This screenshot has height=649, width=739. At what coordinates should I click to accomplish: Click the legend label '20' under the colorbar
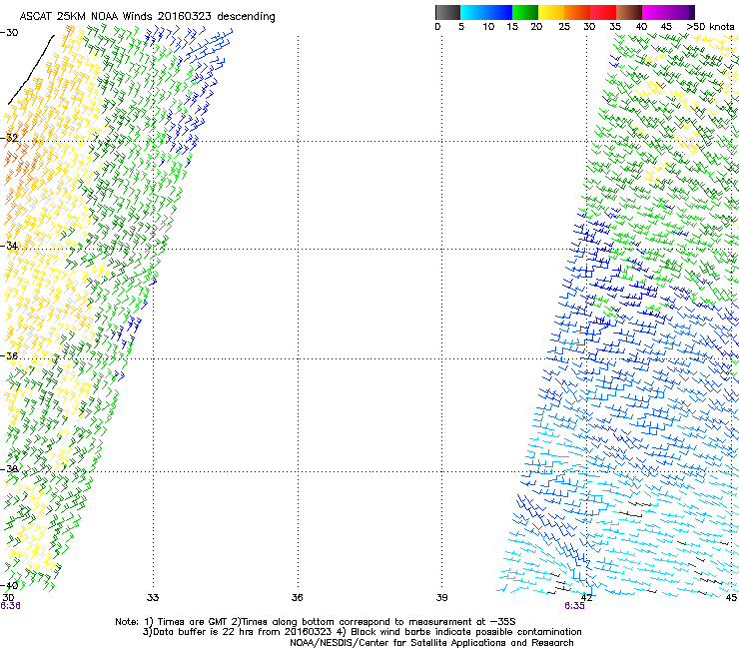pyautogui.click(x=537, y=27)
